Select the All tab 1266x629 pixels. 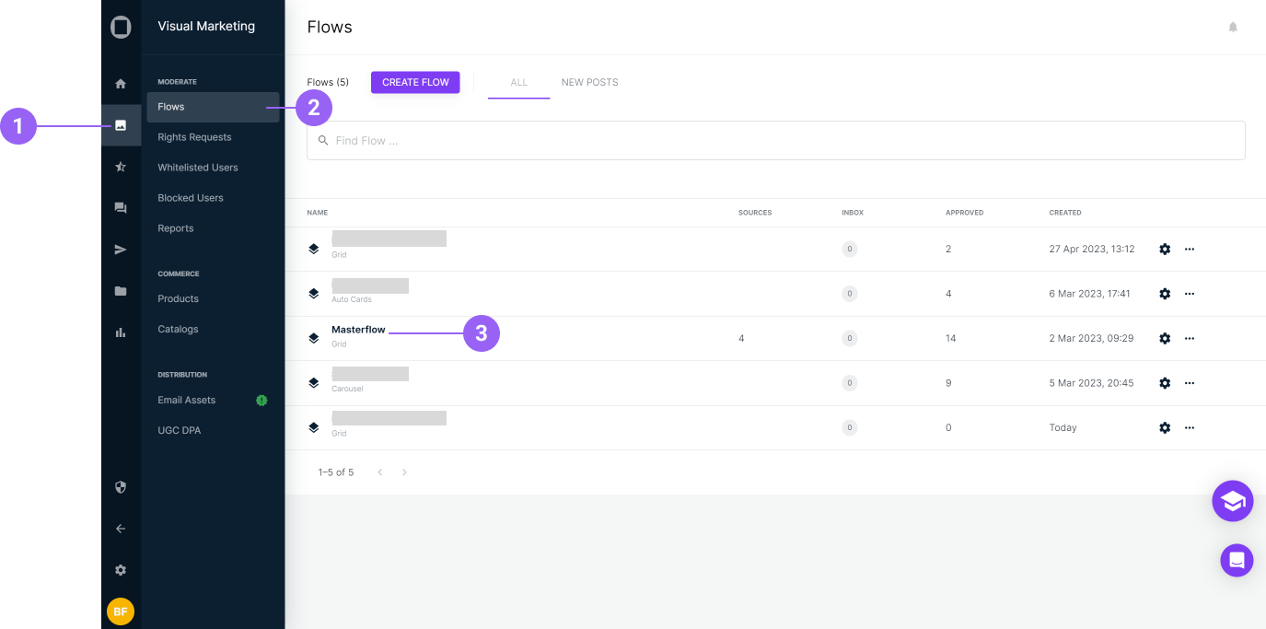(519, 83)
